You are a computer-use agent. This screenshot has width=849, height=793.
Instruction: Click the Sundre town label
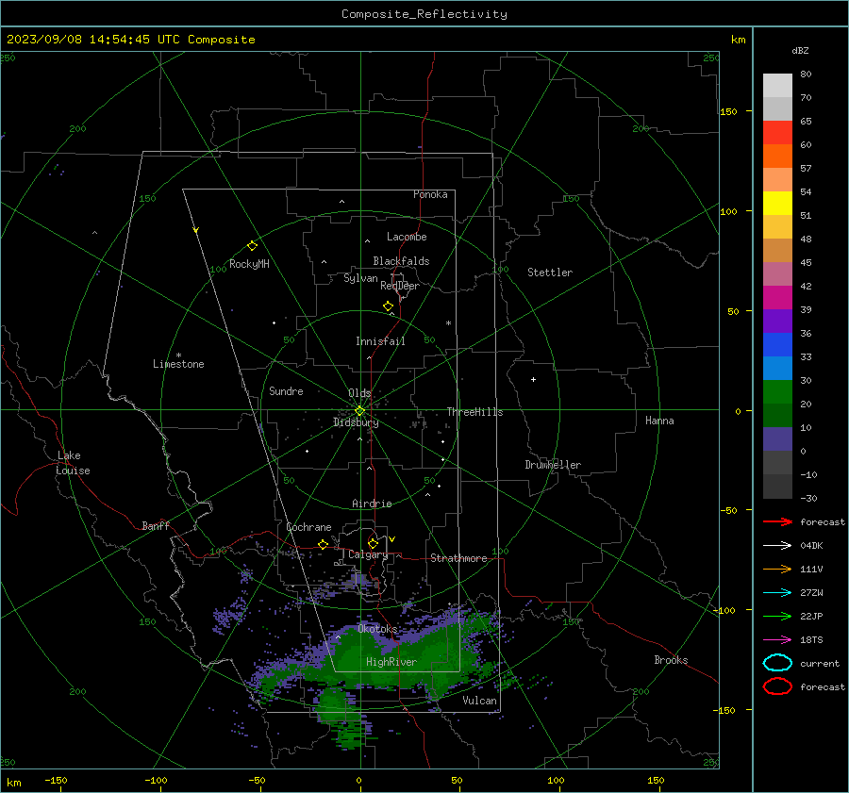pyautogui.click(x=286, y=391)
